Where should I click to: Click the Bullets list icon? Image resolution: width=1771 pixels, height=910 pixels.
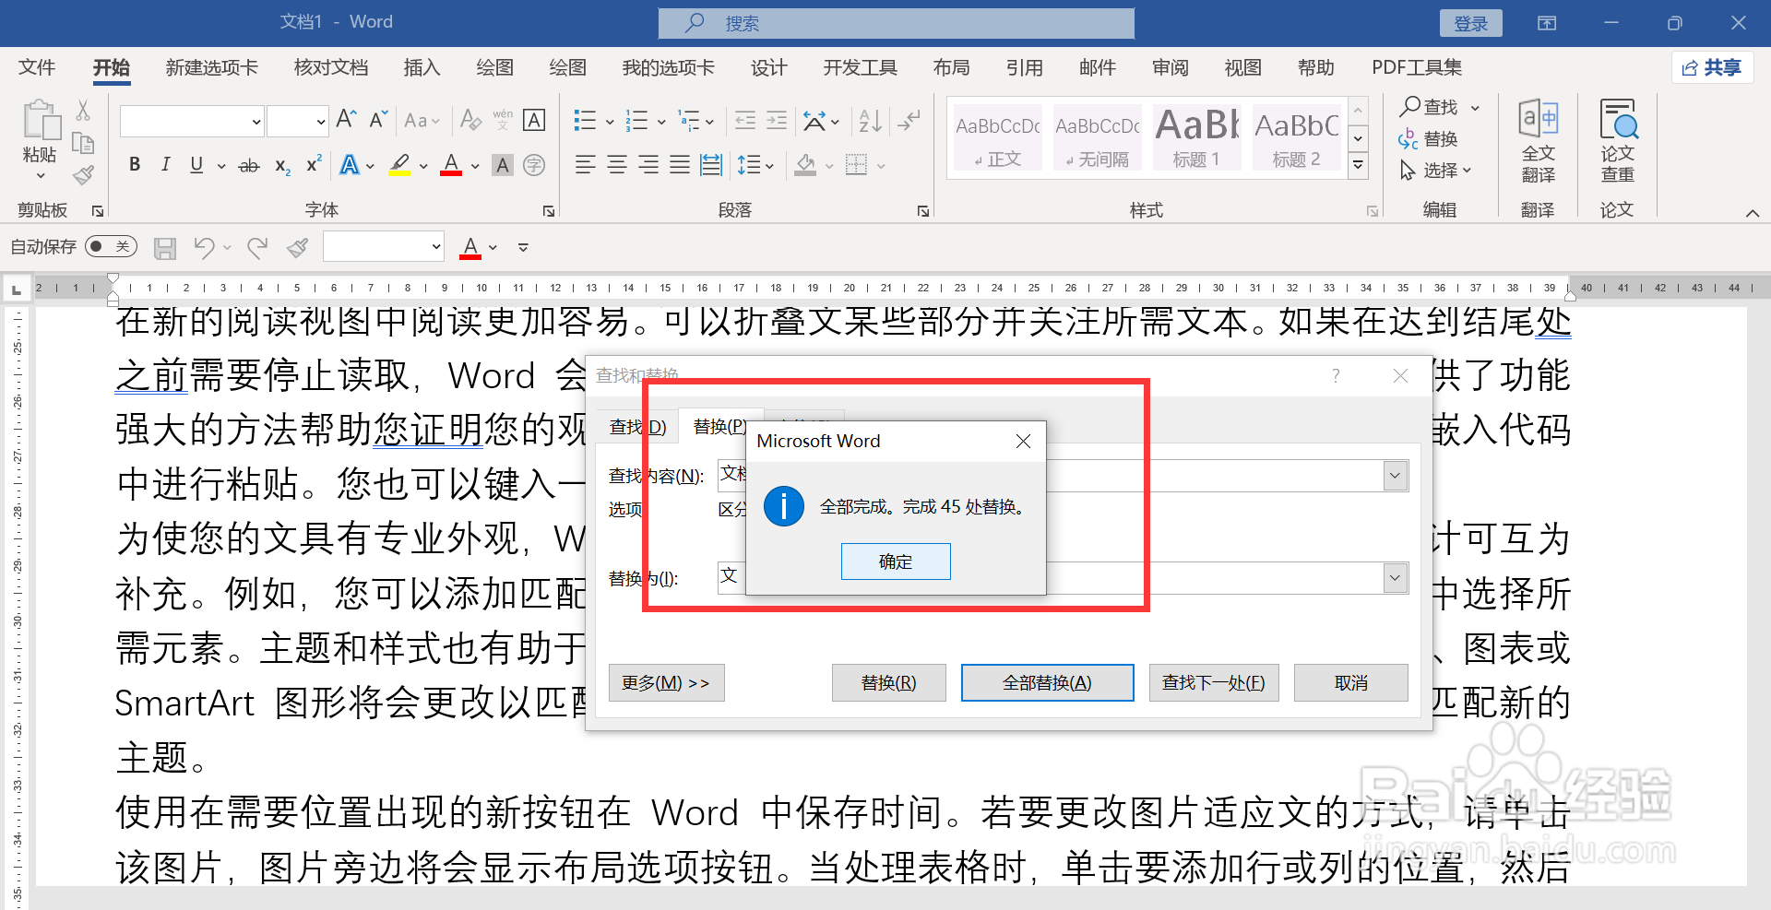pos(585,120)
